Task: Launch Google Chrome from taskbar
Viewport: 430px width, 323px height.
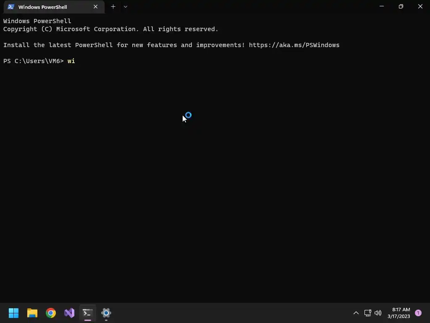Action: 51,313
